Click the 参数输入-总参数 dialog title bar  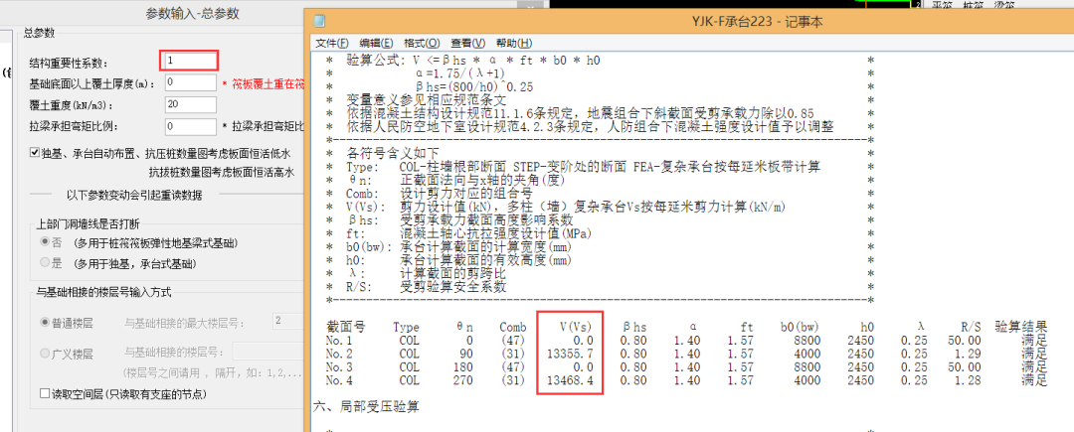[193, 13]
